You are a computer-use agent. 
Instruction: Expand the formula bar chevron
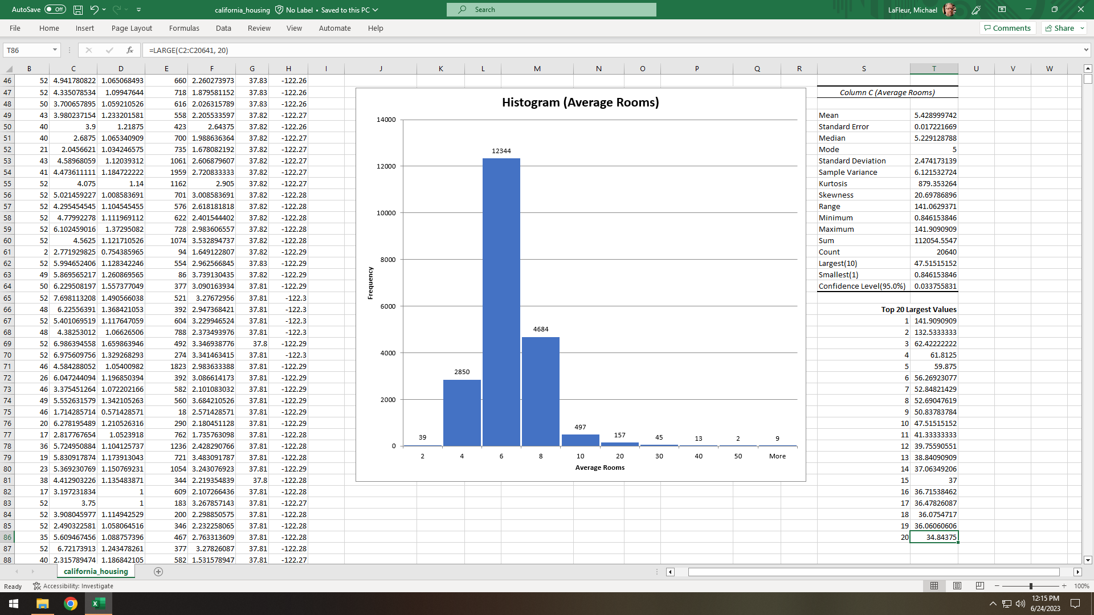pyautogui.click(x=1086, y=50)
